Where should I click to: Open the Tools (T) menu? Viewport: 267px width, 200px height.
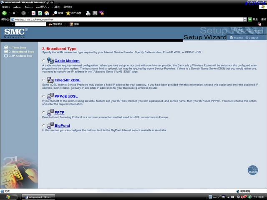point(56,7)
